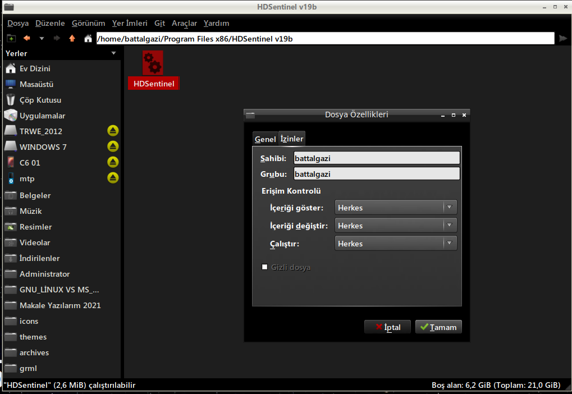572x394 pixels.
Task: Expand the Yerler side pane dropdown
Action: [x=113, y=53]
